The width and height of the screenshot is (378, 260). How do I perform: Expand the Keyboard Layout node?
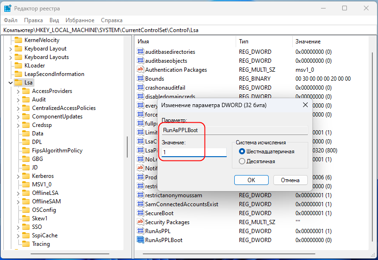click(10, 49)
